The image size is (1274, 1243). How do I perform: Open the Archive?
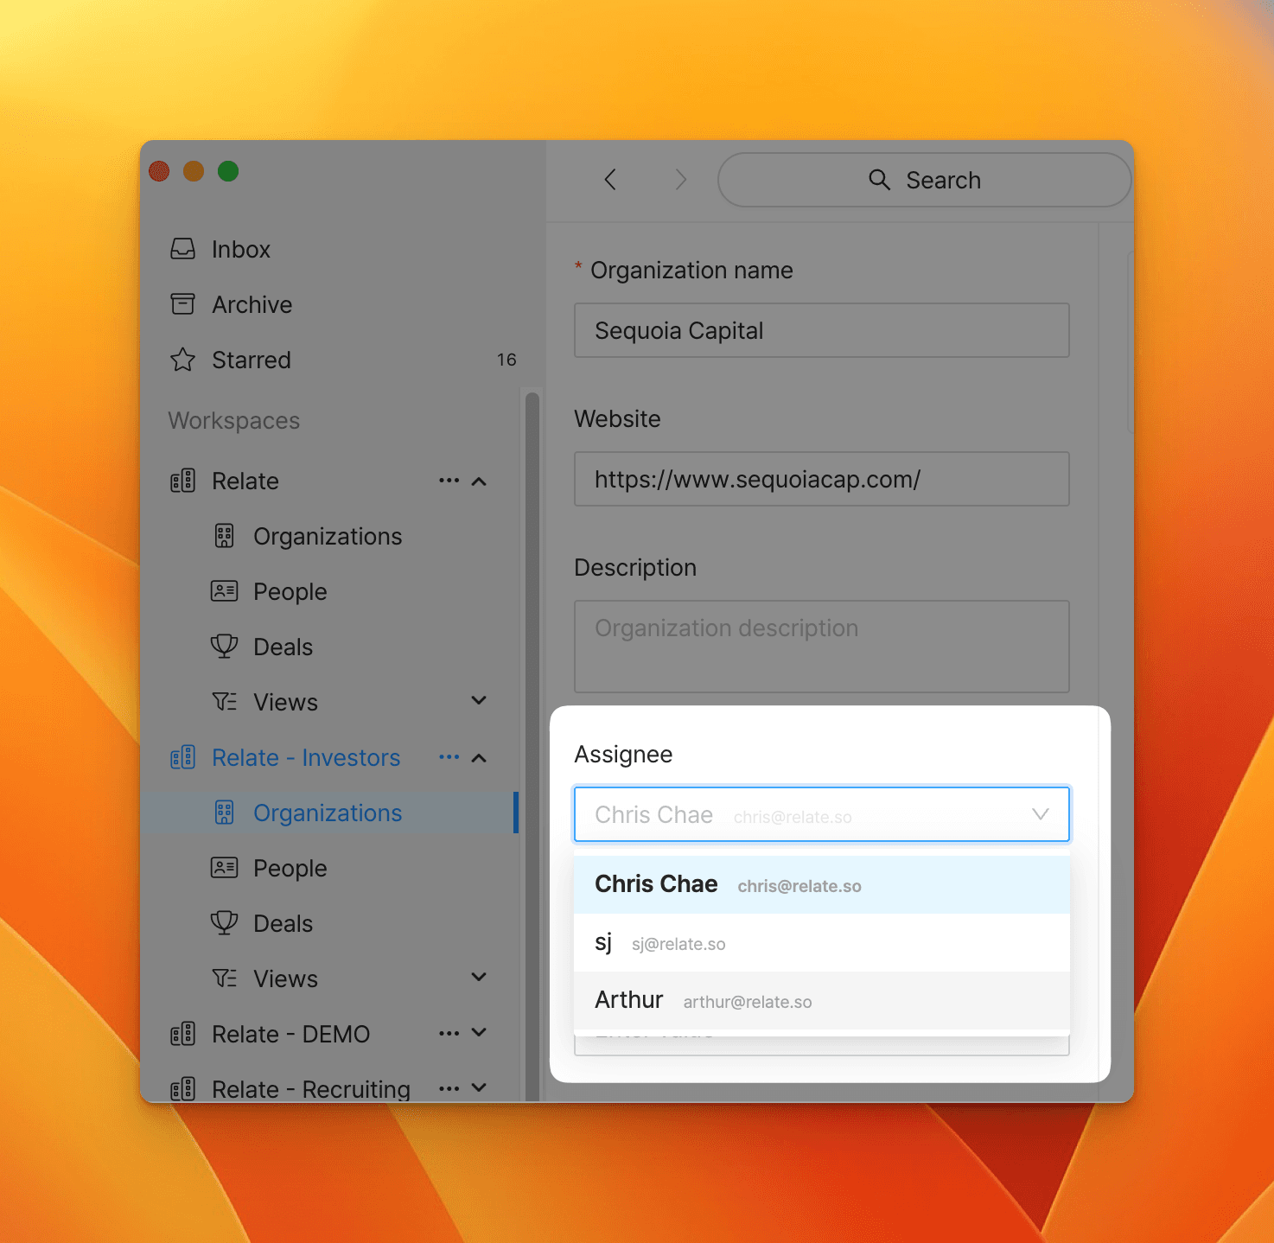[252, 304]
